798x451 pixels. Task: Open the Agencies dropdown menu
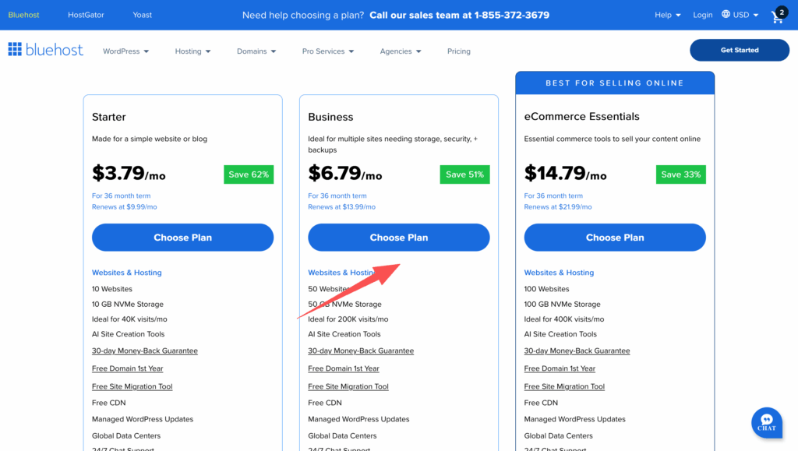click(401, 51)
